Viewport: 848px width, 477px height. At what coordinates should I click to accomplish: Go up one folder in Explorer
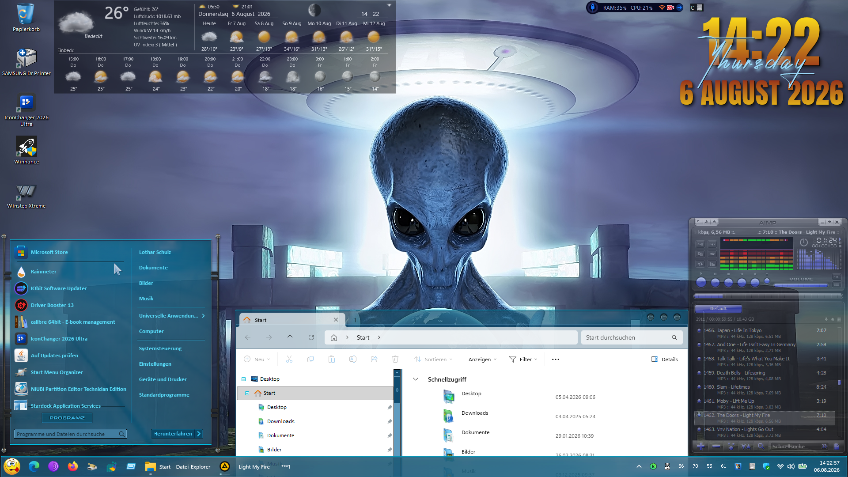(290, 337)
